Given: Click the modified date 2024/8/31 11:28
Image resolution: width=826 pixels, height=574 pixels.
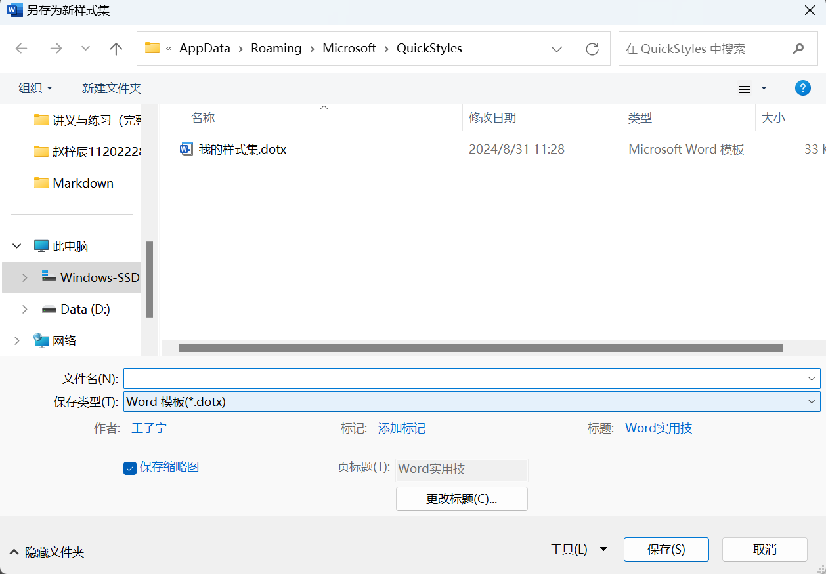Looking at the screenshot, I should [517, 149].
